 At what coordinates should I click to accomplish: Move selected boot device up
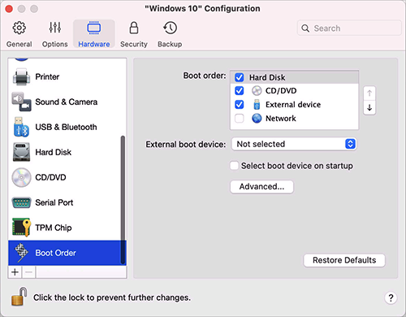[369, 93]
